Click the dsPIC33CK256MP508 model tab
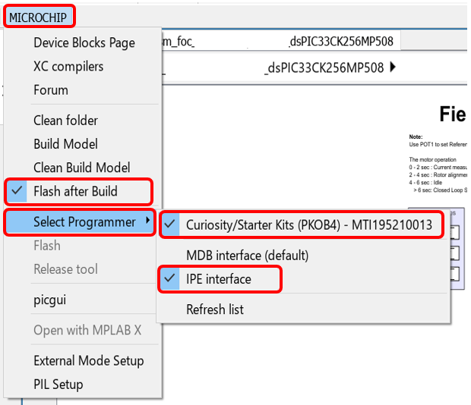471x405 pixels. coord(281,42)
